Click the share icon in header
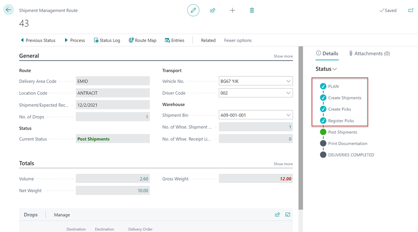The image size is (418, 232). click(x=213, y=10)
